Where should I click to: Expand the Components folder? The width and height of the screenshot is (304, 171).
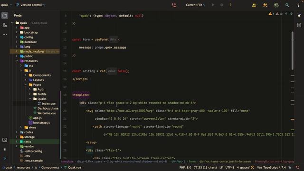click(25, 75)
